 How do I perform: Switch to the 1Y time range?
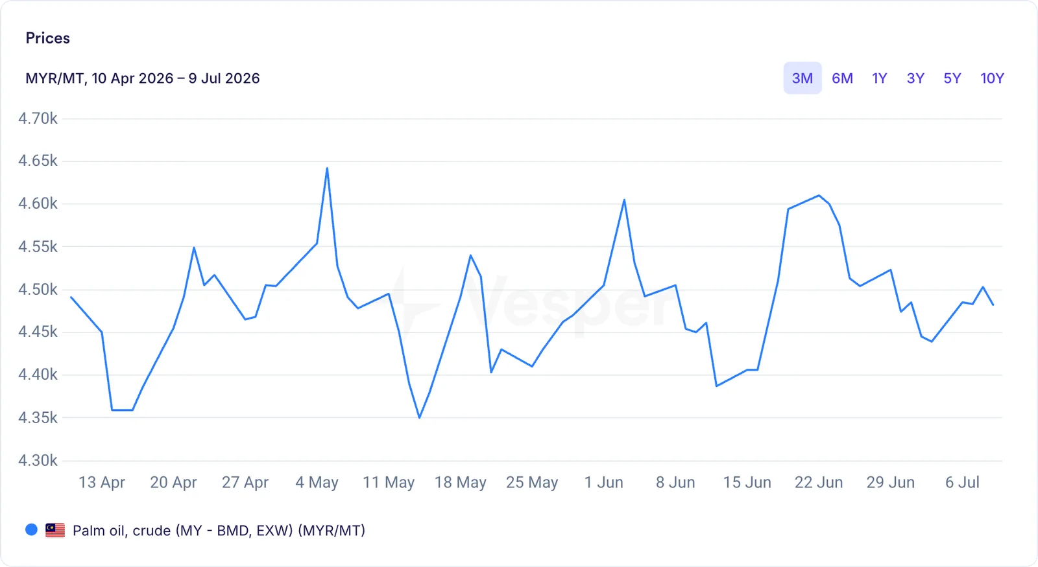tap(879, 78)
